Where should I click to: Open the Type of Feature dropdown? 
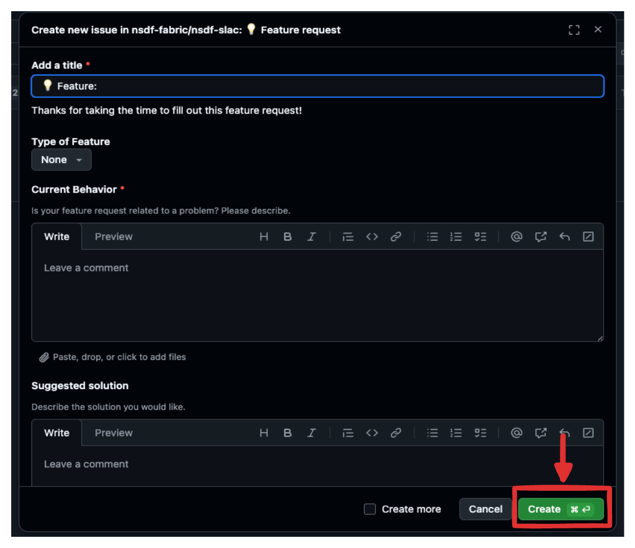point(61,160)
